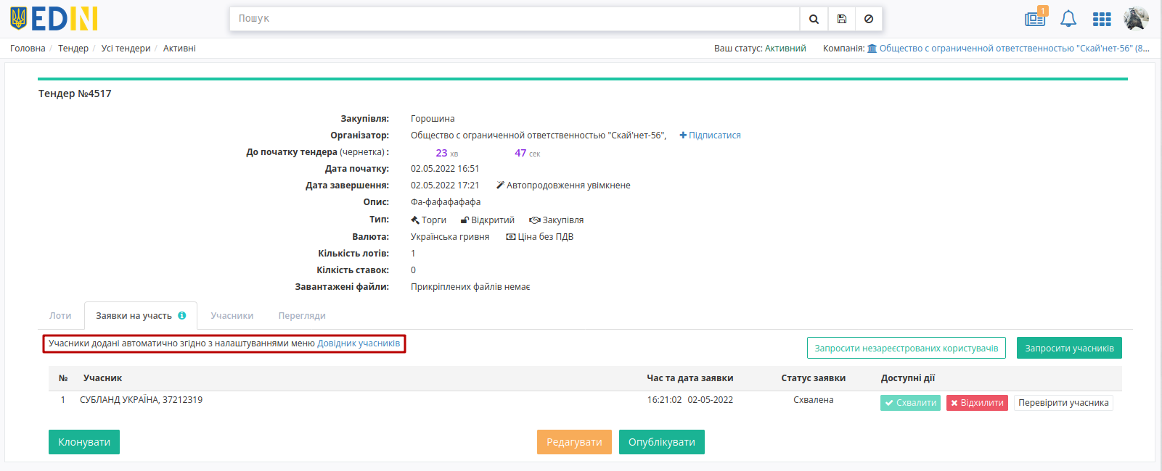Click Перевірити учасника button

(1063, 403)
